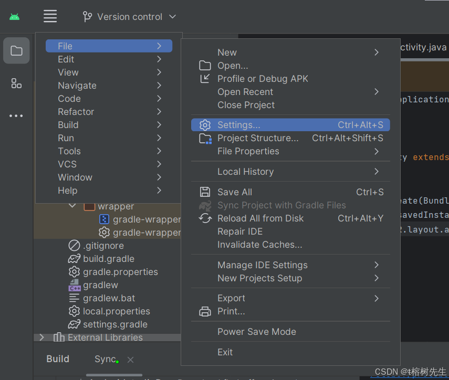Open the Navigate menu

109,86
